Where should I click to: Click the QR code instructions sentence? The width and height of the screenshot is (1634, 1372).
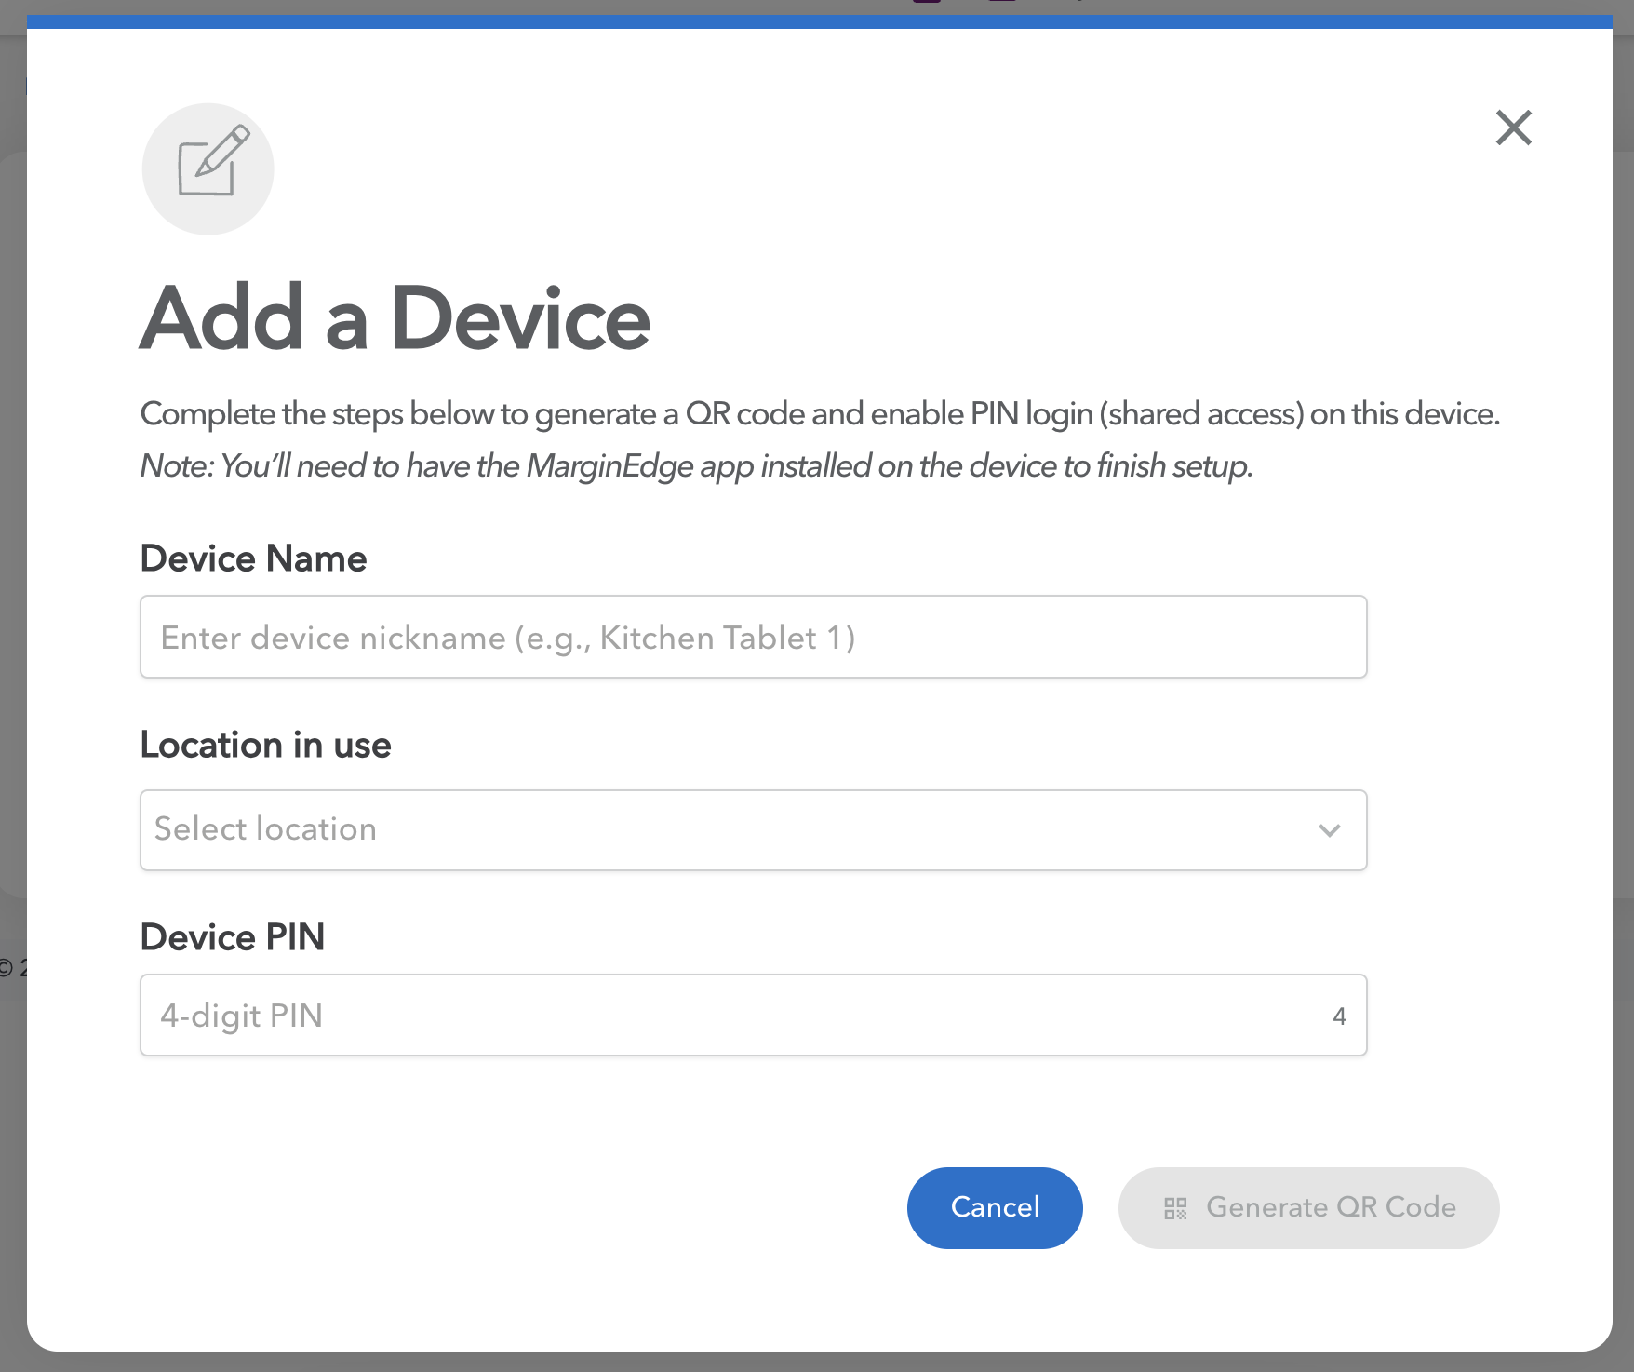coord(819,414)
